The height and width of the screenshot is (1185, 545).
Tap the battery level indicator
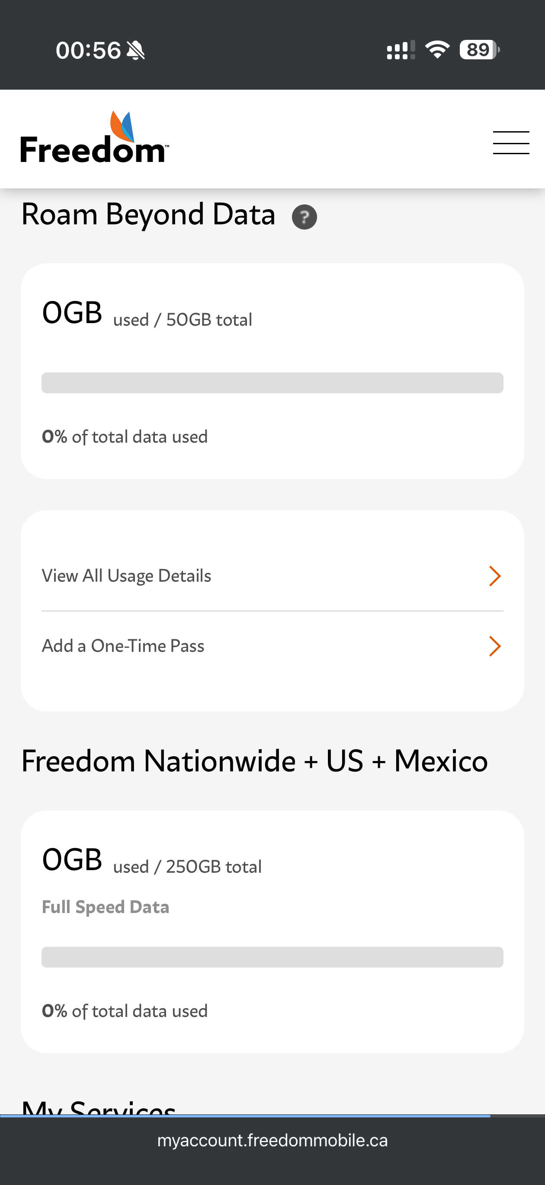[479, 50]
